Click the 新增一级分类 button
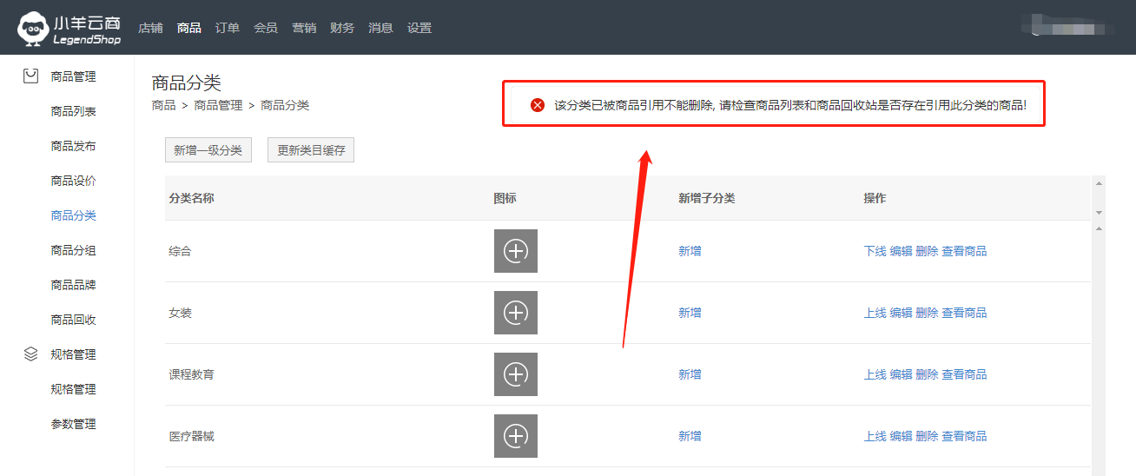 point(208,150)
